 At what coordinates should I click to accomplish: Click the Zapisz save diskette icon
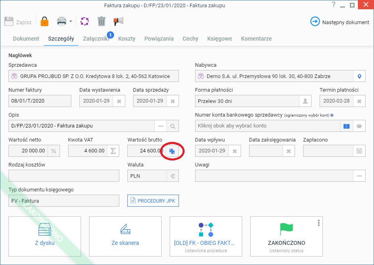[x=9, y=21]
